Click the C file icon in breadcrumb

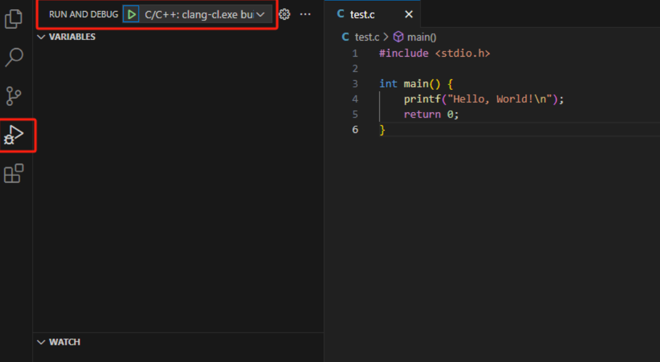tap(345, 37)
